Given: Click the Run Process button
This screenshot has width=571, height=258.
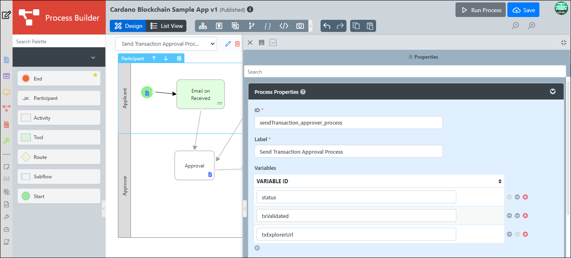Looking at the screenshot, I should (x=481, y=10).
